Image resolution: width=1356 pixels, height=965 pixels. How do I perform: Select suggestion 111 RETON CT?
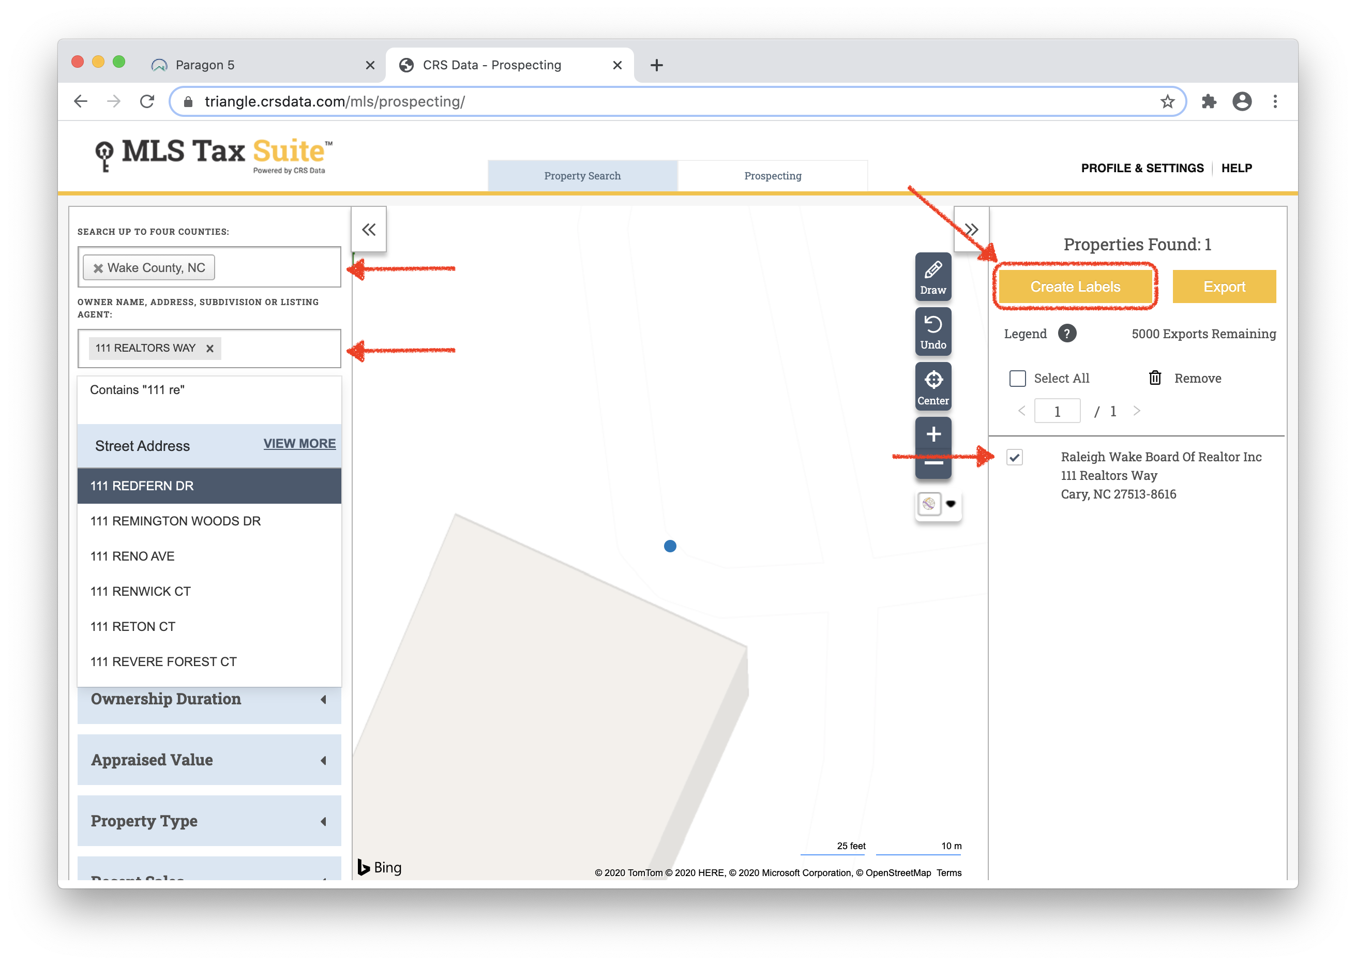coord(209,626)
